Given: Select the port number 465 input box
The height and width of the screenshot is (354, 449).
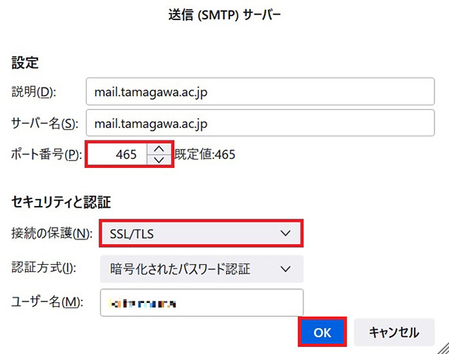Looking at the screenshot, I should tap(118, 154).
